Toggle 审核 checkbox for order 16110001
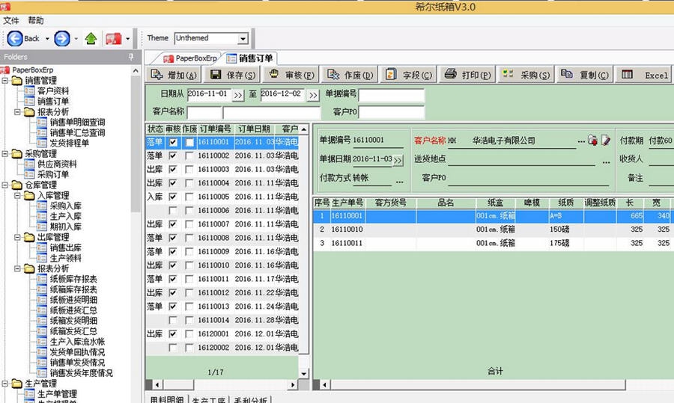 (x=173, y=142)
